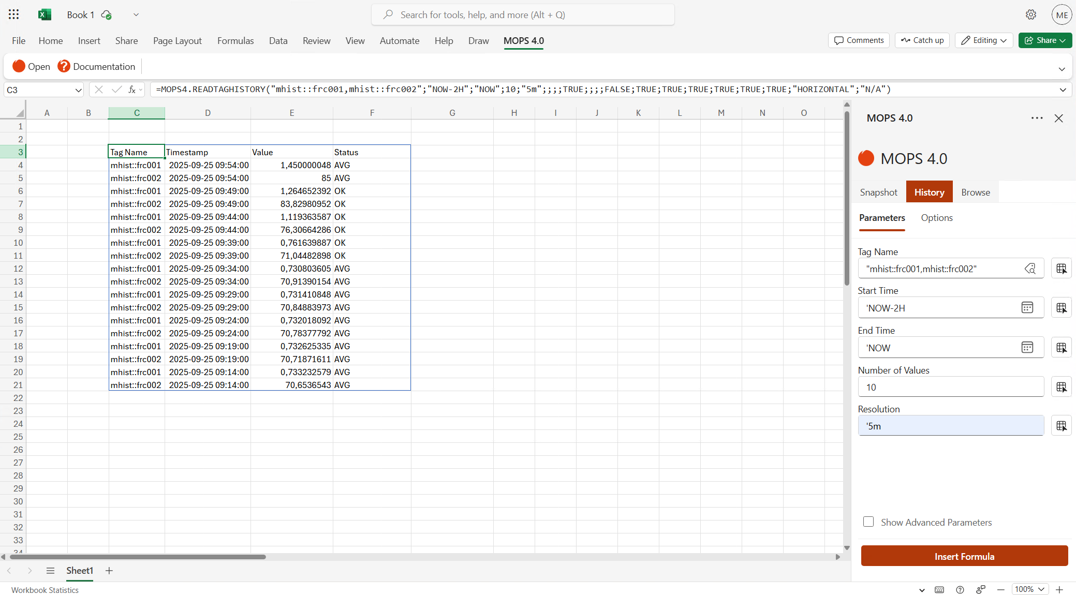Image resolution: width=1076 pixels, height=595 pixels.
Task: Open the zoom level dropdown showing 100%
Action: [1029, 589]
